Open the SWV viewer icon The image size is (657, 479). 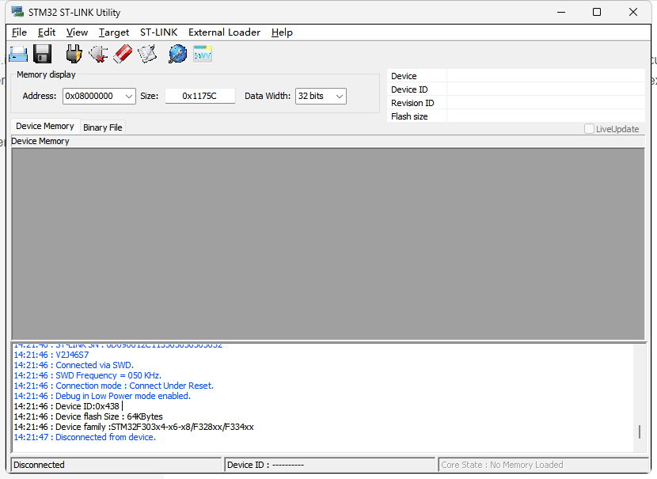pyautogui.click(x=203, y=54)
